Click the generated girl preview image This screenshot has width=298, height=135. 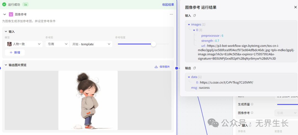pyautogui.click(x=88, y=101)
